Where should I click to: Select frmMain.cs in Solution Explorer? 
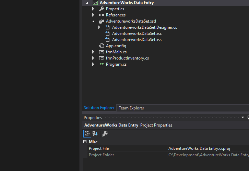[116, 52]
